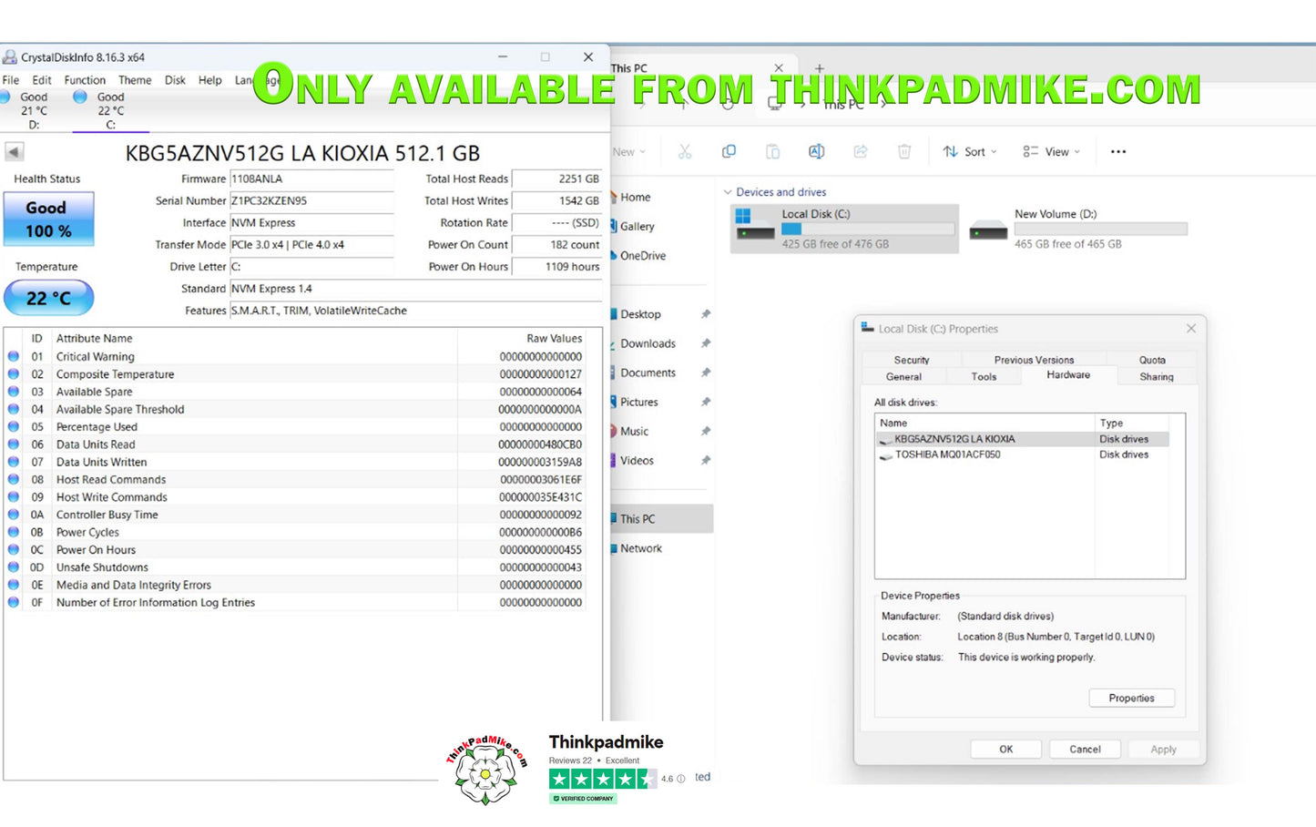
Task: Click Cancel in the Properties dialog
Action: tap(1085, 749)
